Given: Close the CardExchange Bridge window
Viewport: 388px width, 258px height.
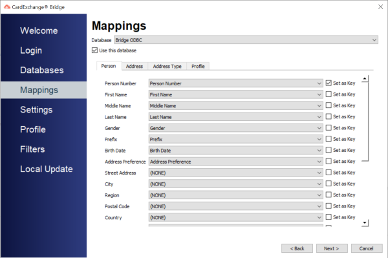Looking at the screenshot, I should coord(381,6).
